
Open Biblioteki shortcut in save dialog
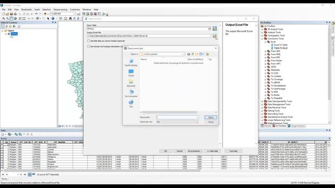131,83
